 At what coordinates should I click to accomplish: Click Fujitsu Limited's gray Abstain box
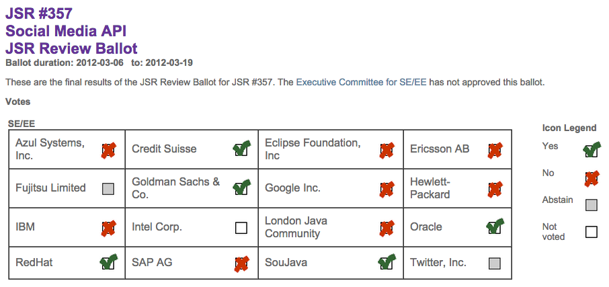coord(108,189)
